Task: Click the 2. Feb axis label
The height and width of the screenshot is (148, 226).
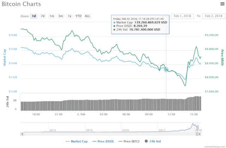Action: 81,114
